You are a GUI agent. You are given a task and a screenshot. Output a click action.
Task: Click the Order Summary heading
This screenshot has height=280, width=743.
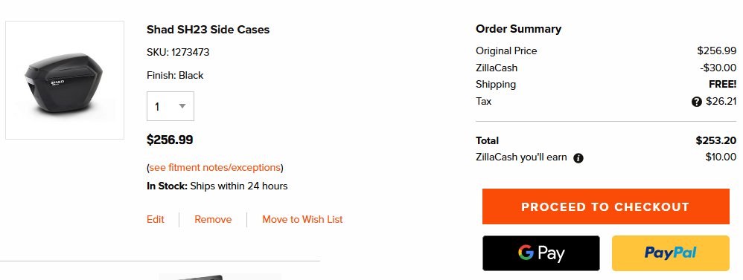click(x=518, y=29)
